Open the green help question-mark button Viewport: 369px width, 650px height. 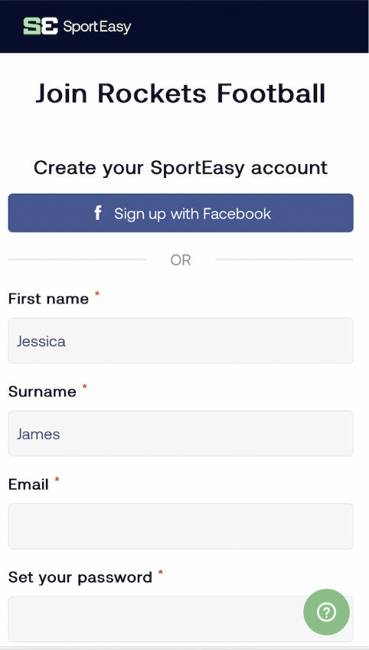326,612
